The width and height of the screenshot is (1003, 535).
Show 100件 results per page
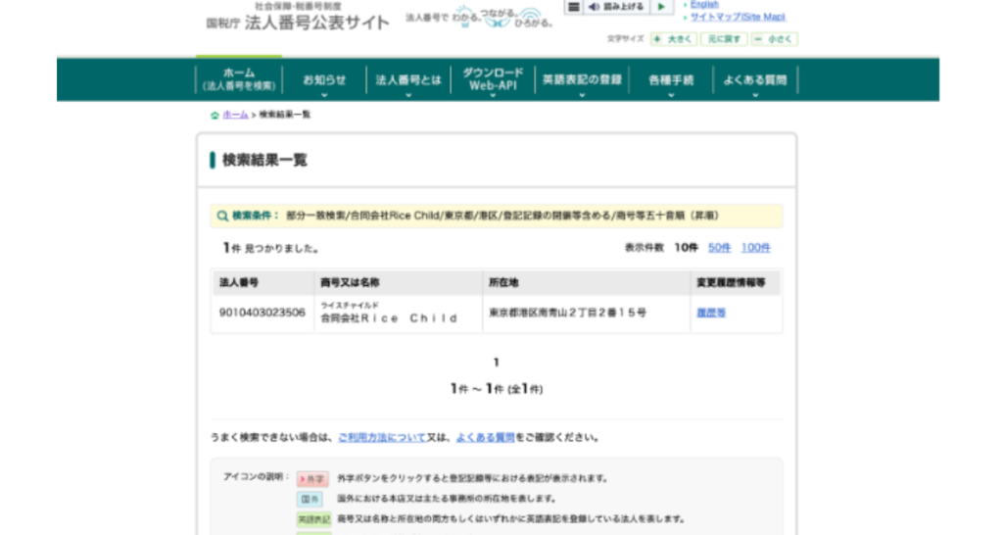pyautogui.click(x=755, y=248)
